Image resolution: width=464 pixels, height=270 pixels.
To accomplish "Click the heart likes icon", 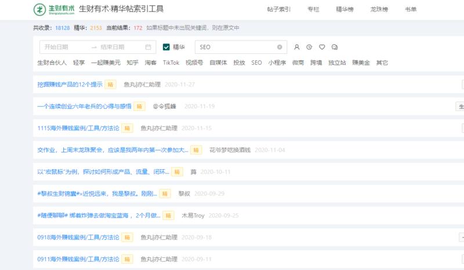I will (322, 47).
